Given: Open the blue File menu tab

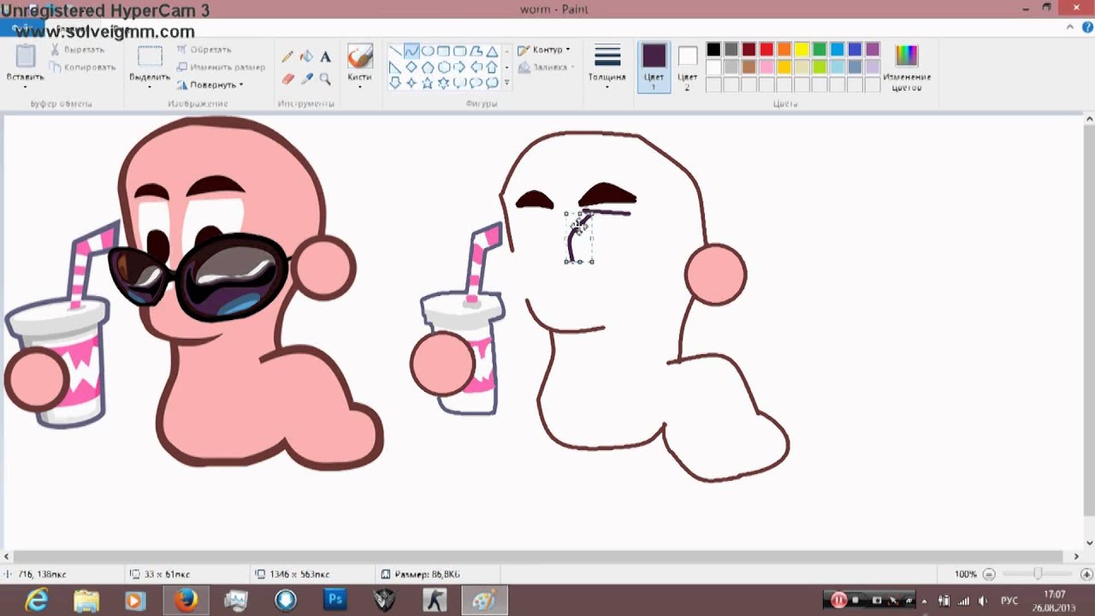Looking at the screenshot, I should [21, 28].
